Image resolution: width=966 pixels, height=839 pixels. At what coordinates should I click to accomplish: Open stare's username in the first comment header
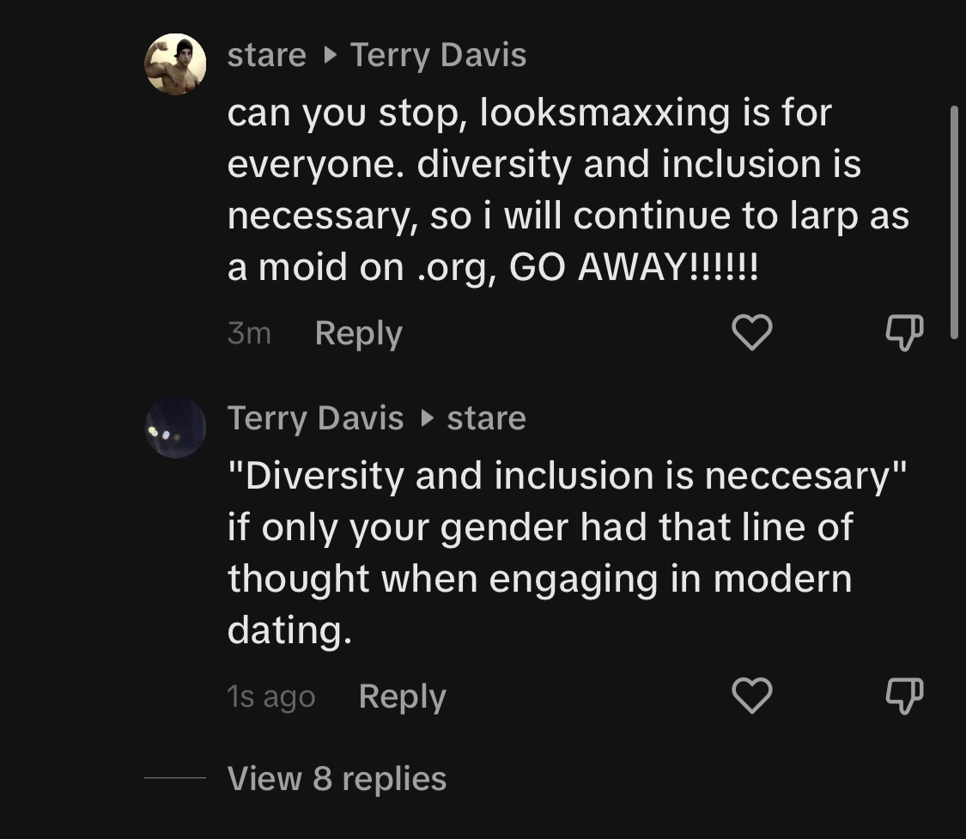(x=267, y=55)
